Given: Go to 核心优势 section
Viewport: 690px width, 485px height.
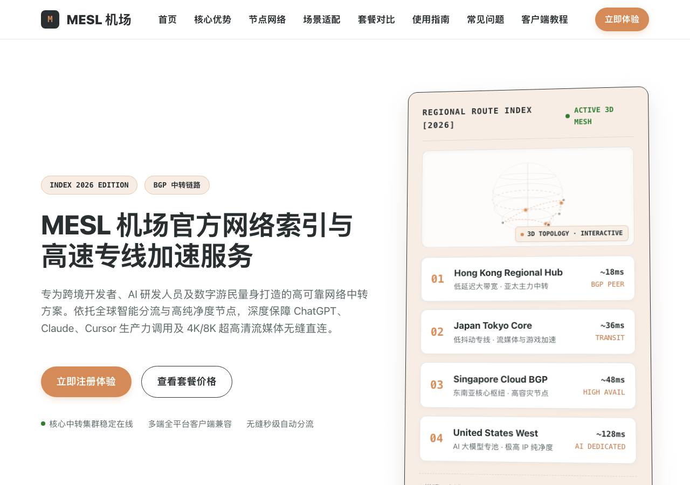Looking at the screenshot, I should [212, 19].
